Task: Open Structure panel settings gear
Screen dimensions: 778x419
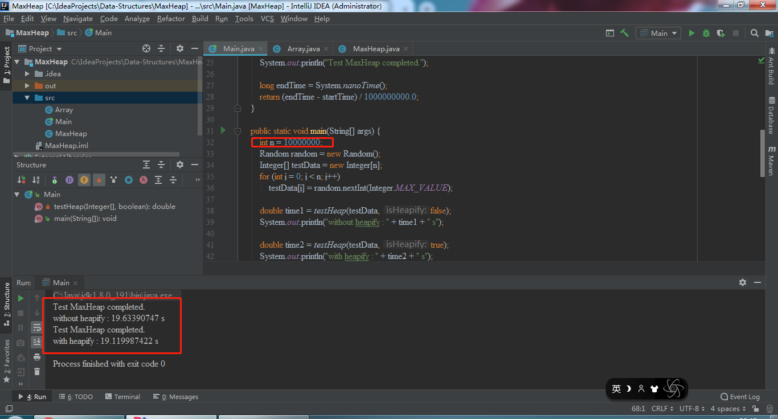Action: (180, 165)
